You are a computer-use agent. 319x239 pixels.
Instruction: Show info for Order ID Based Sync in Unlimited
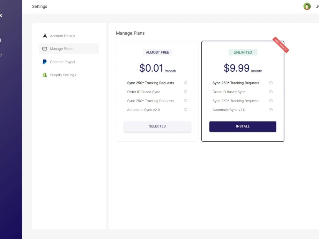[x=271, y=92]
